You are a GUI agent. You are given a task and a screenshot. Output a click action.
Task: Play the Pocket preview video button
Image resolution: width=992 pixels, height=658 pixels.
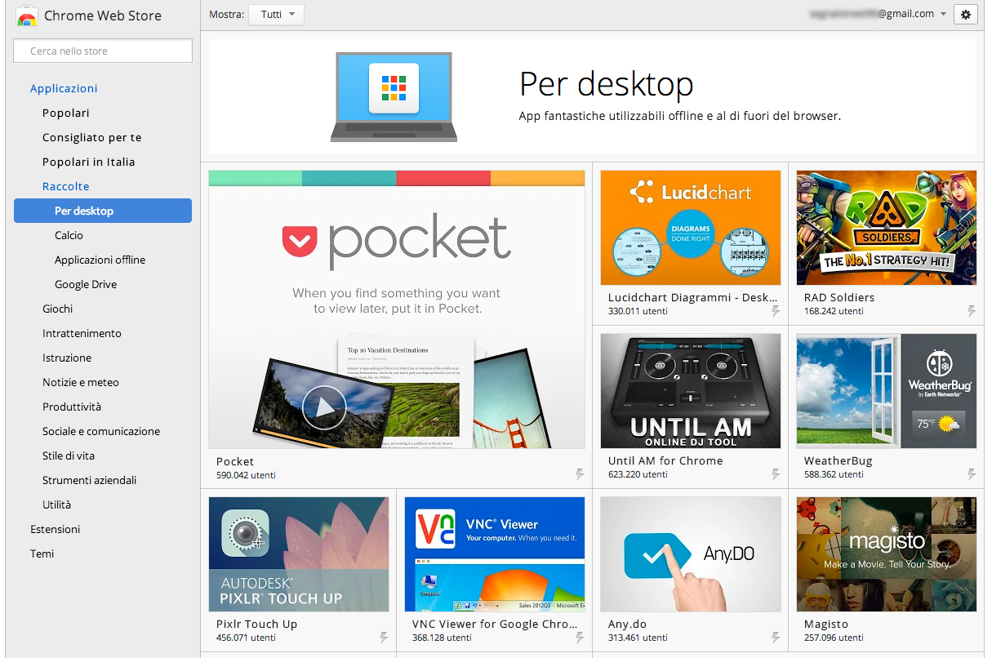click(323, 407)
